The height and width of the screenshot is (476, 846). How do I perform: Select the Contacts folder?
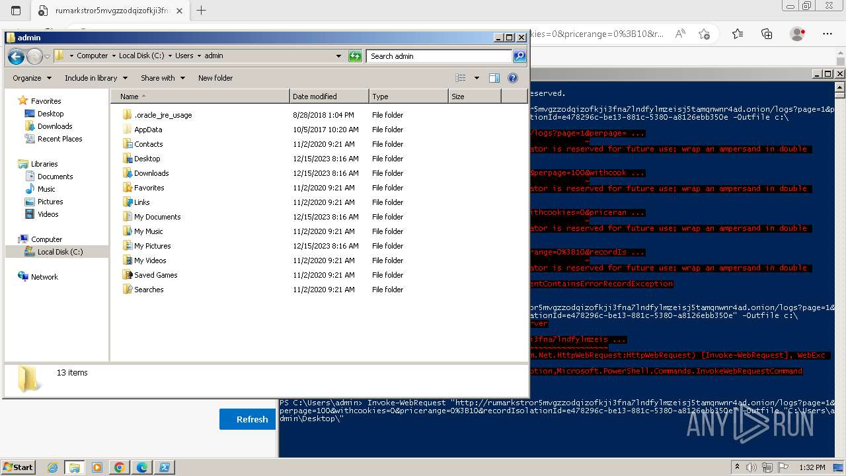tap(148, 144)
